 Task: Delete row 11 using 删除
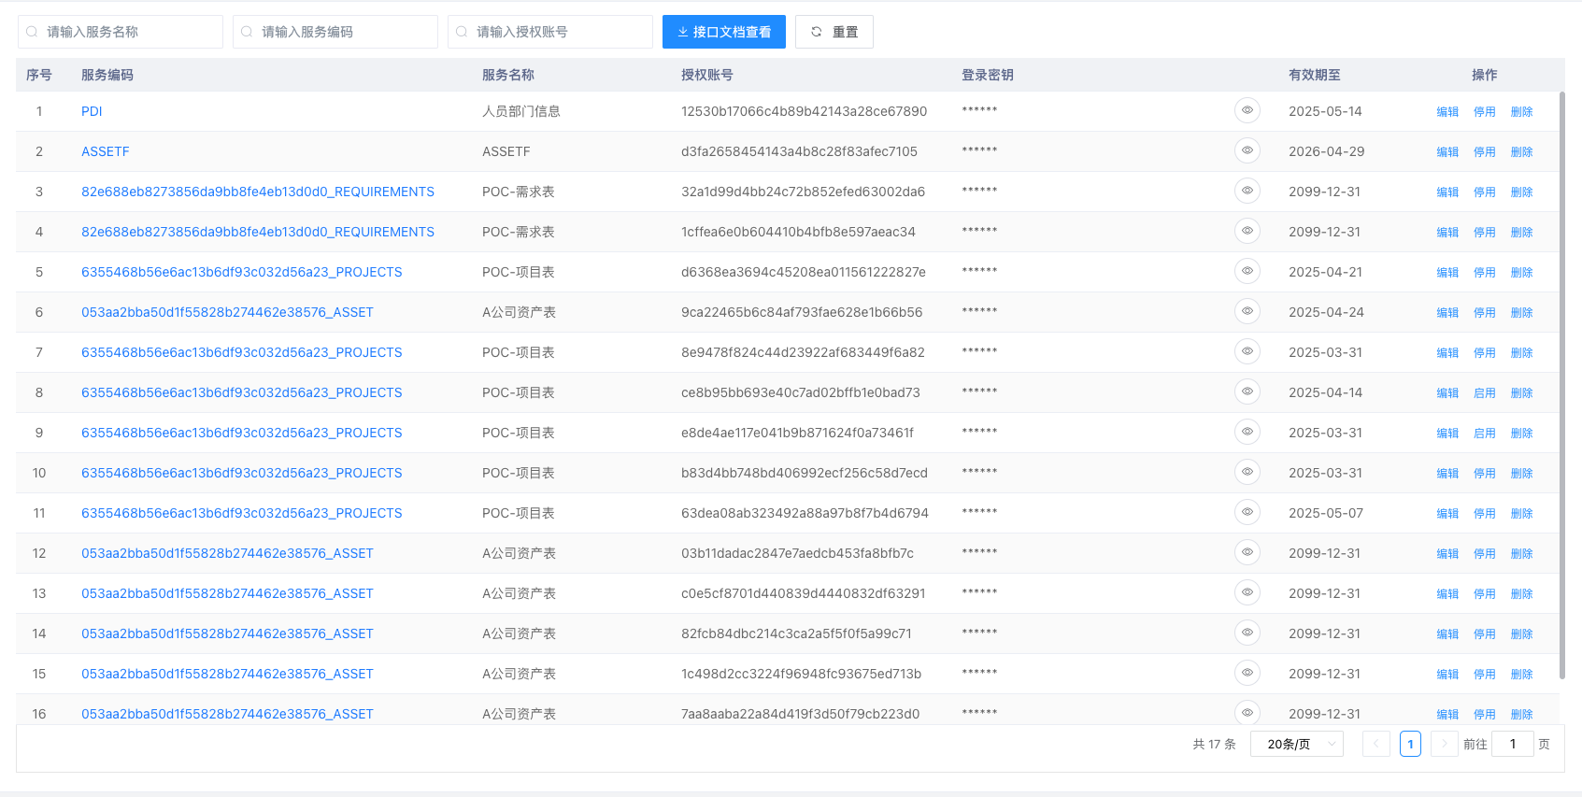coord(1521,514)
